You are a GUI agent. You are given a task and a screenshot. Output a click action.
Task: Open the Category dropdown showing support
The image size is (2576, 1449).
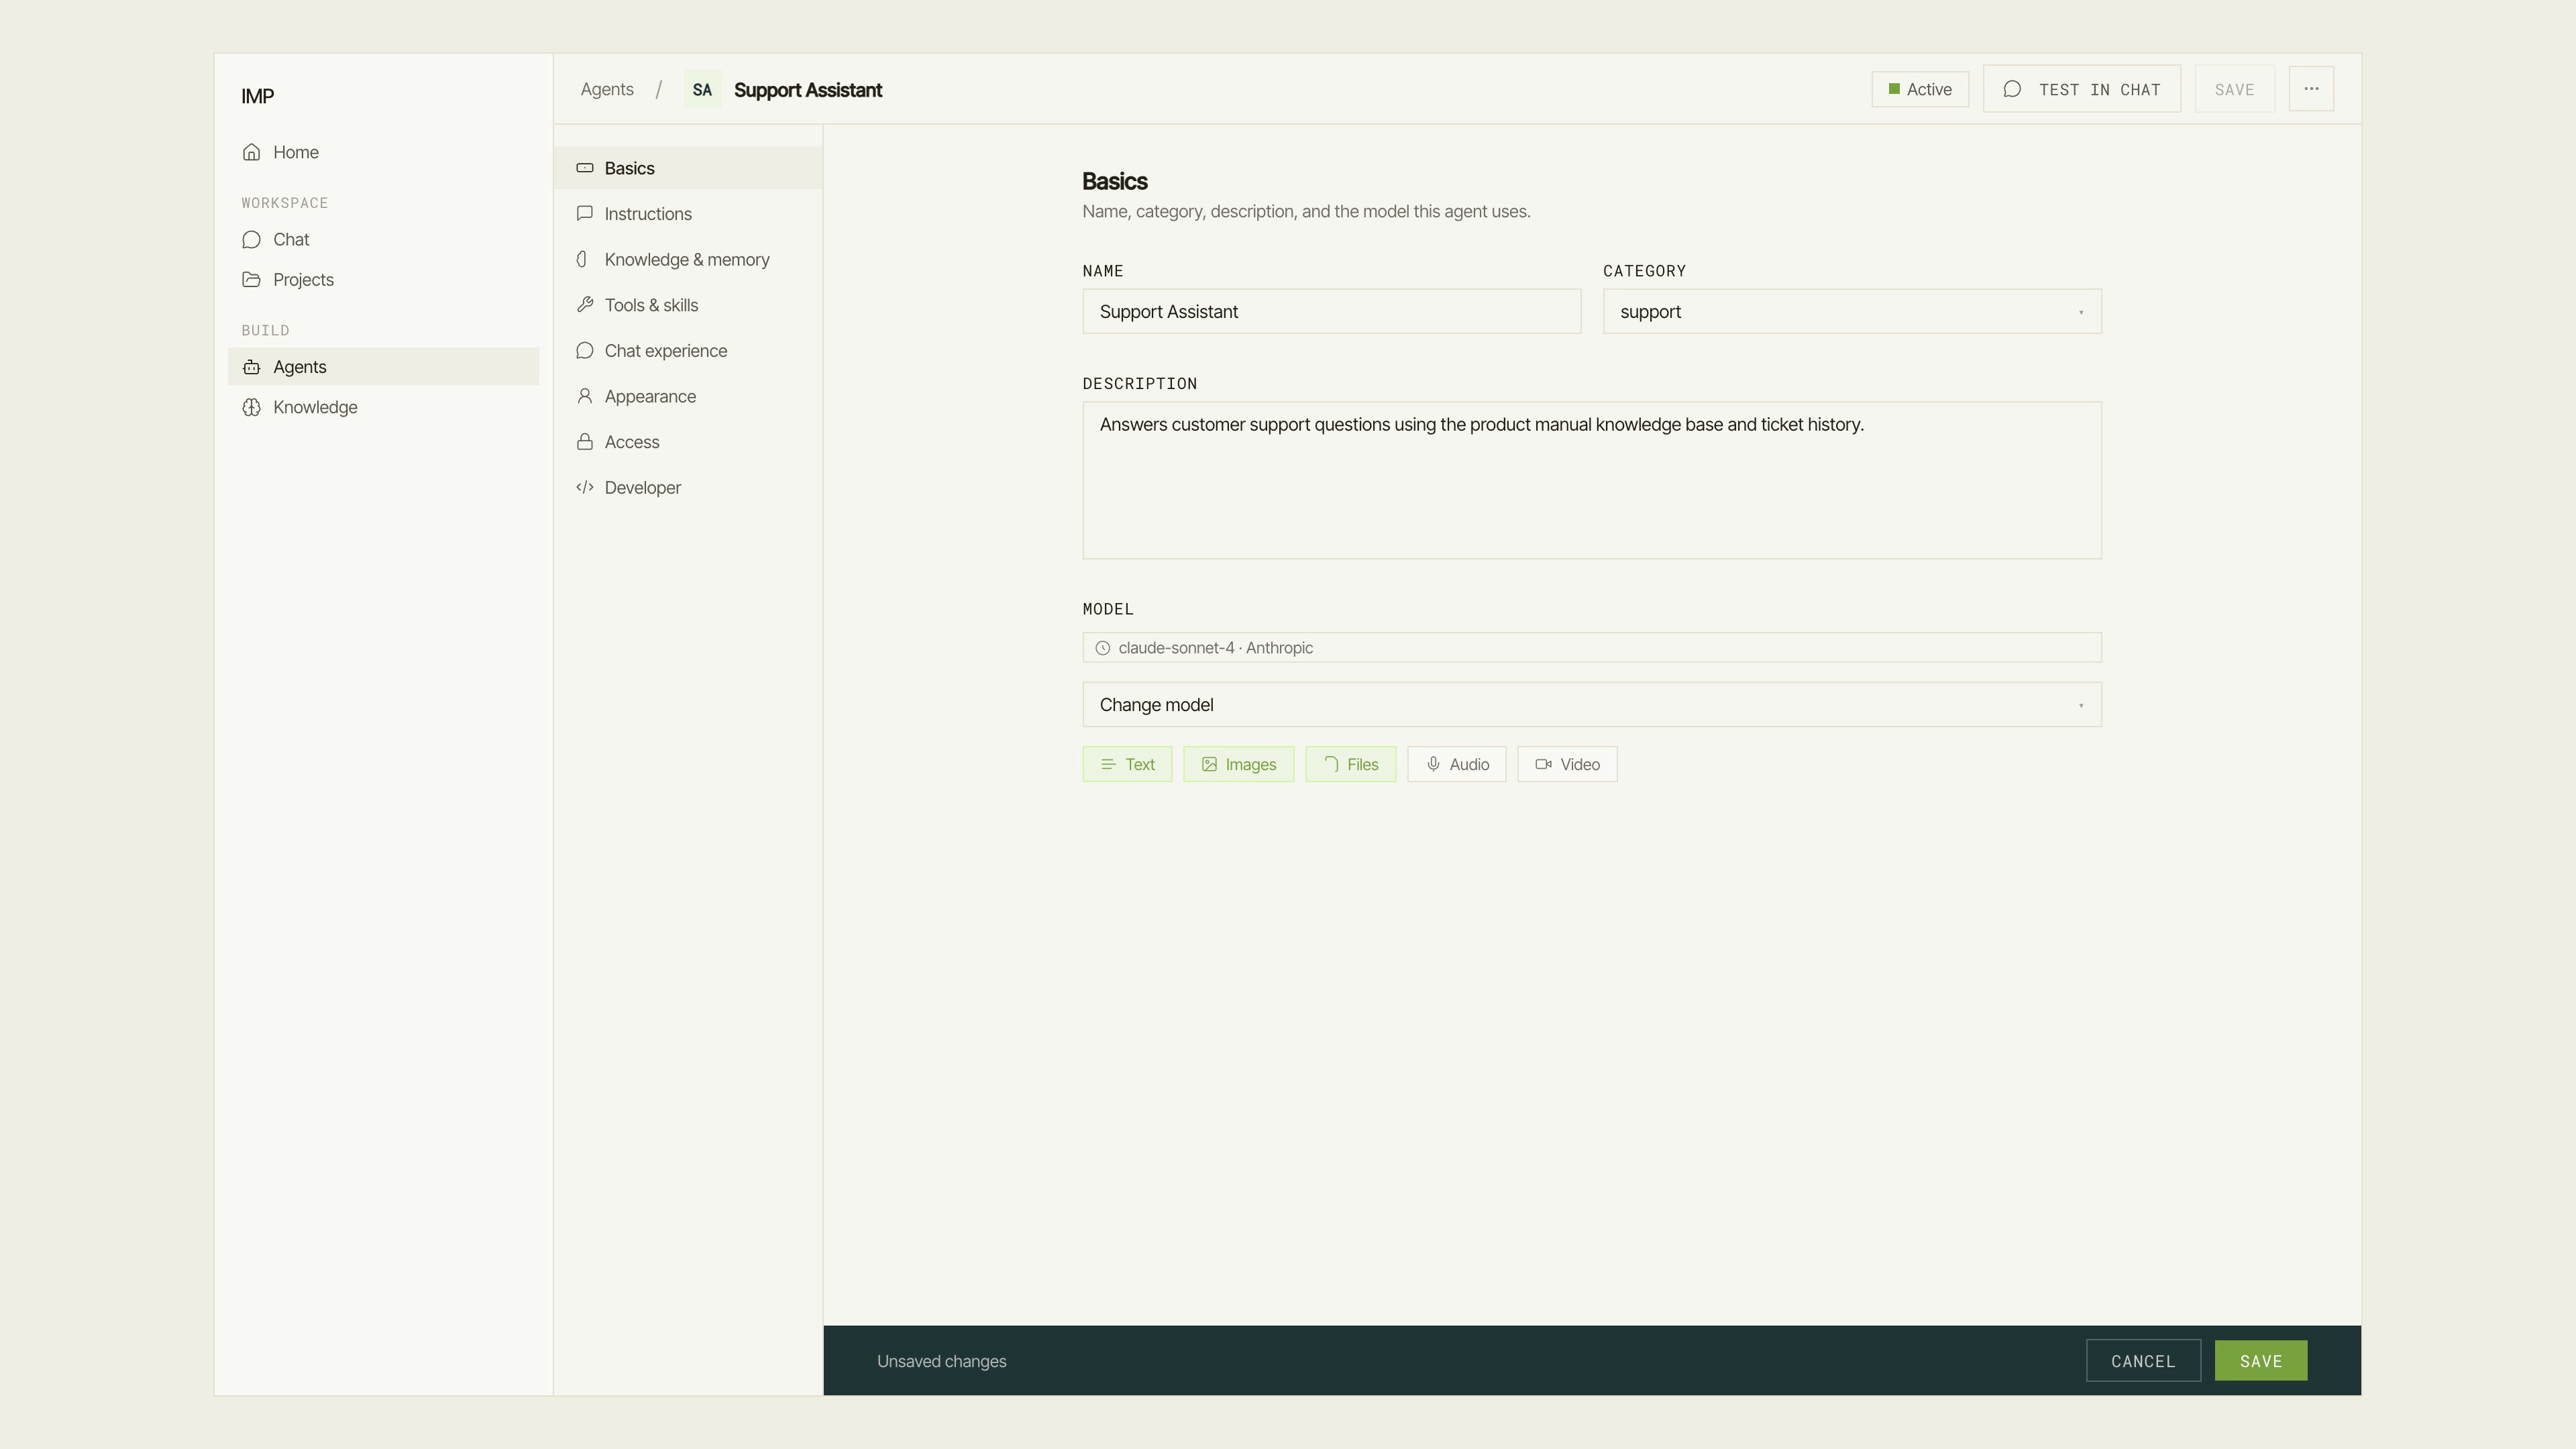[1852, 311]
